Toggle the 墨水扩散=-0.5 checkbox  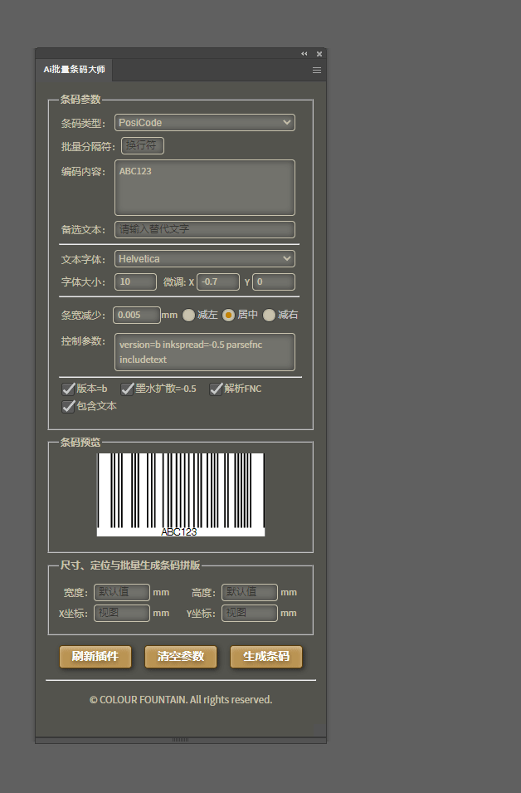[x=127, y=389]
